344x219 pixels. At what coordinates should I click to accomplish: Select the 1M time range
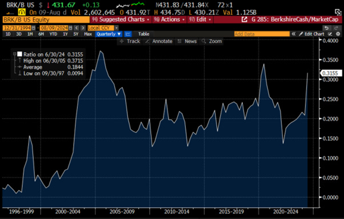click(x=30, y=34)
